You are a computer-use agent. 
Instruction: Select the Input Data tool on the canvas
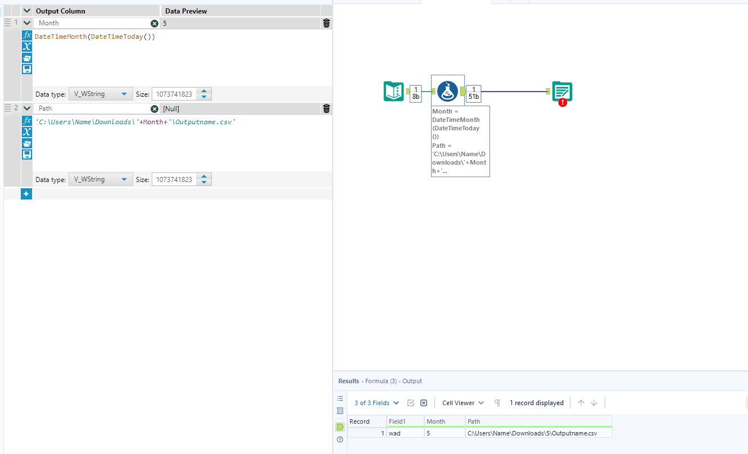click(393, 92)
